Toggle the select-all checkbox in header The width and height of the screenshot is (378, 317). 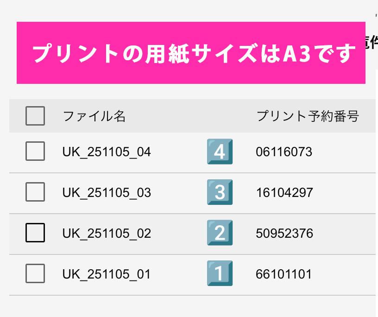35,116
